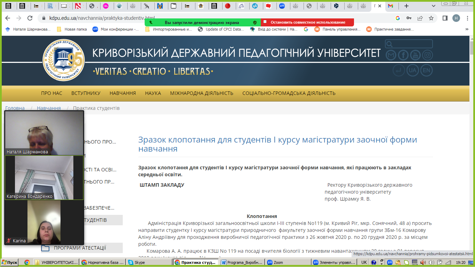Image resolution: width=475 pixels, height=267 pixels.
Task: Click the email envelope icon in header
Action: click(x=391, y=55)
